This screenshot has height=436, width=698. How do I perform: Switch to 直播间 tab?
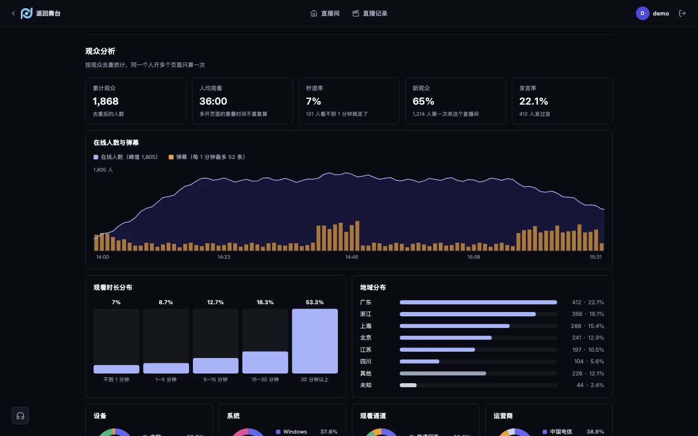coord(325,14)
